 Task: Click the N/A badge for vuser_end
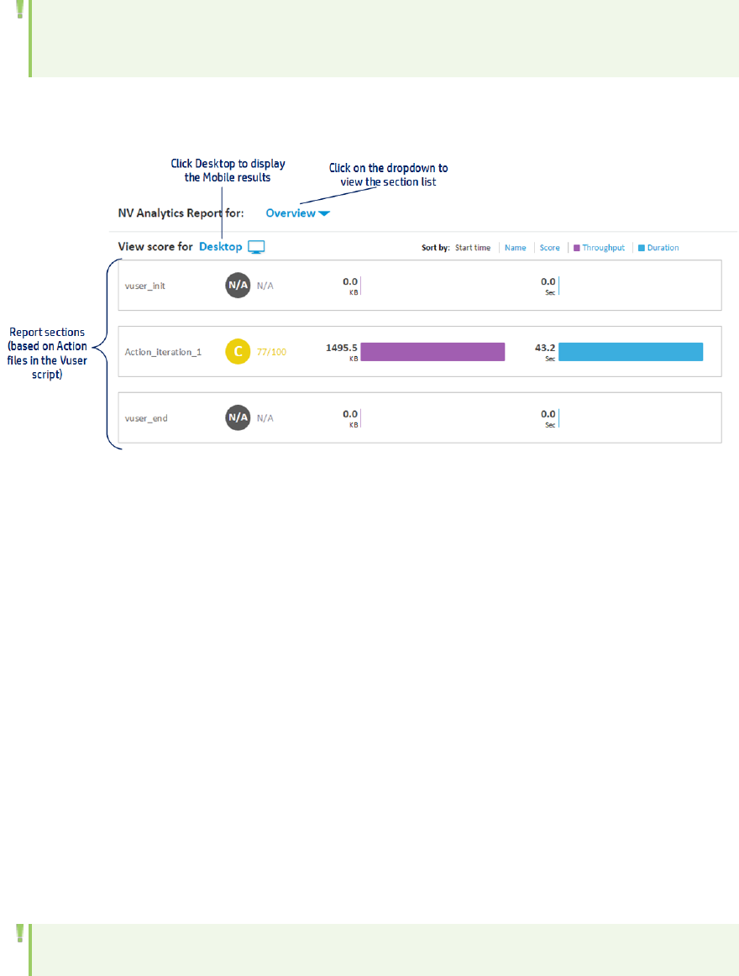point(238,417)
